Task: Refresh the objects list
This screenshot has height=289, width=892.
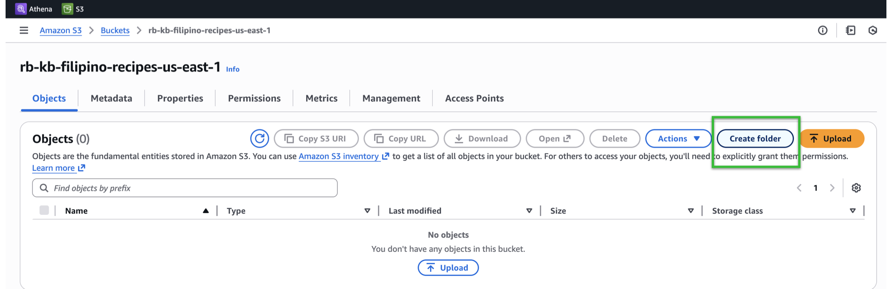Action: (x=259, y=138)
